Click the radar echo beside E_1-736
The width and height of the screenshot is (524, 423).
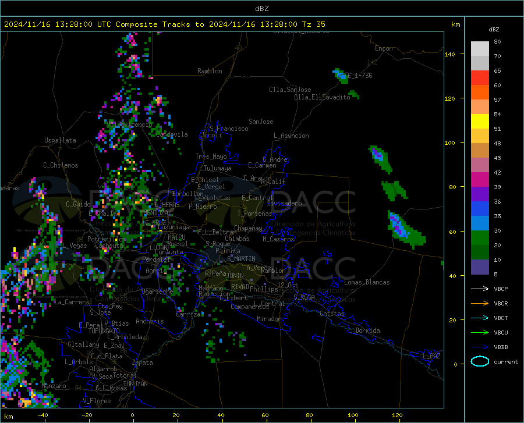tap(341, 76)
